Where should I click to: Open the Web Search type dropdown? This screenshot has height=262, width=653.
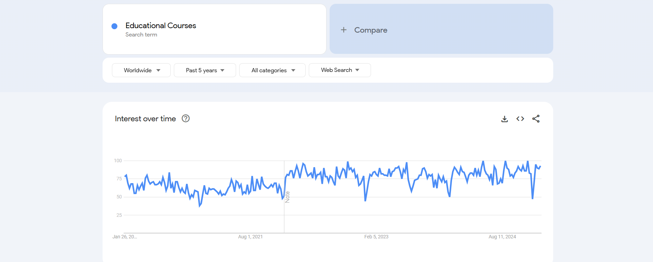(x=340, y=70)
